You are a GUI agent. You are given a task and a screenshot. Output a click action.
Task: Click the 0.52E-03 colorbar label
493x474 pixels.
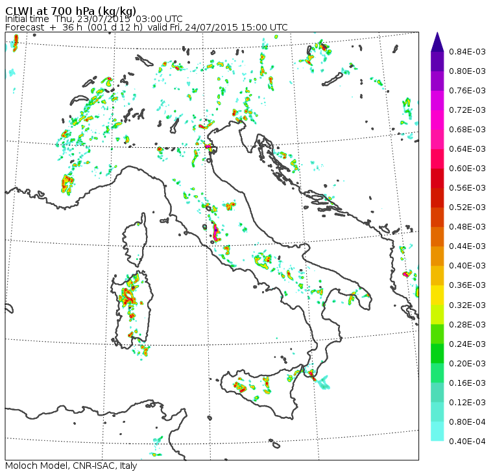(x=467, y=207)
